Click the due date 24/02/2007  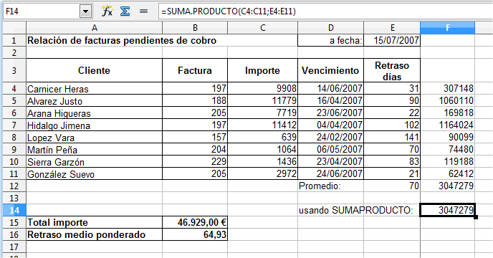pos(331,137)
